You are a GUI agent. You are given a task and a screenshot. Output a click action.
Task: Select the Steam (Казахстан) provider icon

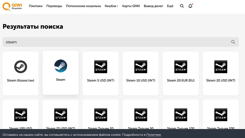[x=21, y=67]
